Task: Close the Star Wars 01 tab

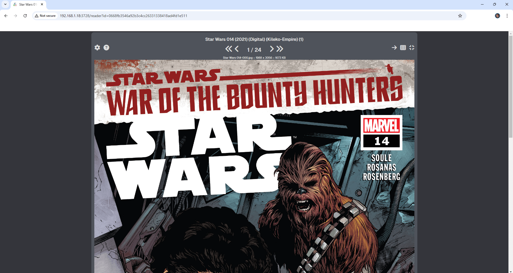Action: pyautogui.click(x=42, y=4)
